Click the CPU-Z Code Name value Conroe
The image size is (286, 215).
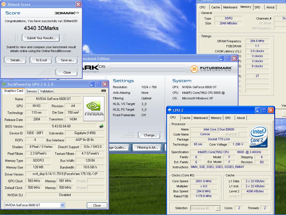(205, 134)
